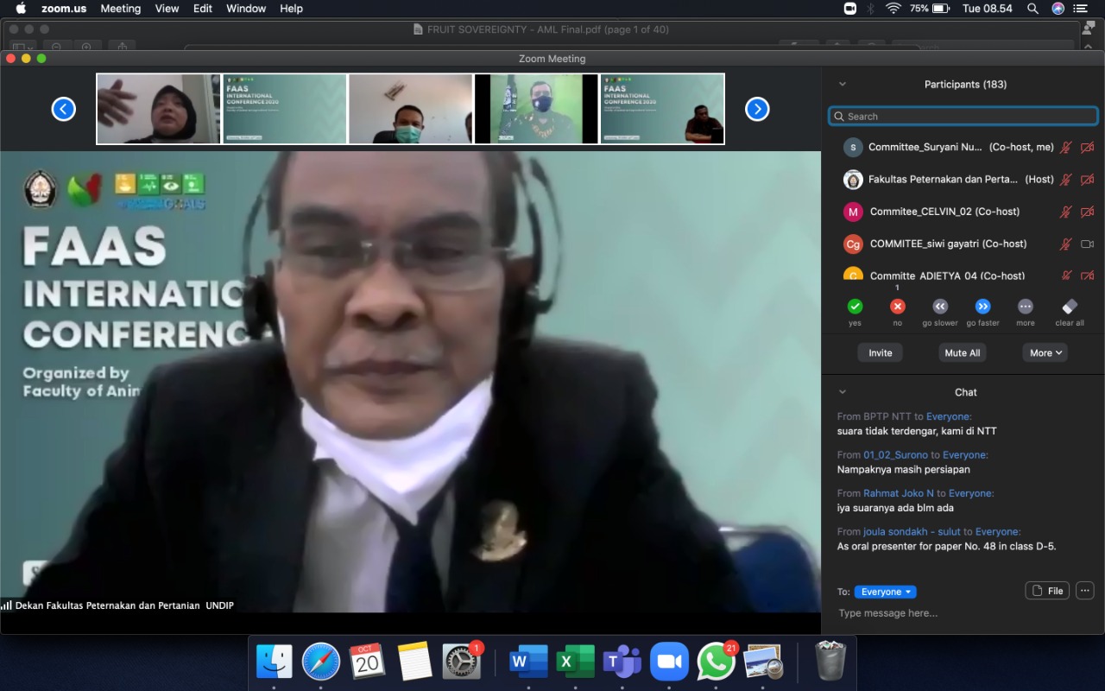Open the 'more' reactions icon
This screenshot has width=1105, height=691.
click(1025, 307)
